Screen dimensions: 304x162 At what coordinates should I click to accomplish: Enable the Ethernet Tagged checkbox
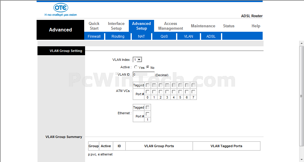(x=148, y=107)
